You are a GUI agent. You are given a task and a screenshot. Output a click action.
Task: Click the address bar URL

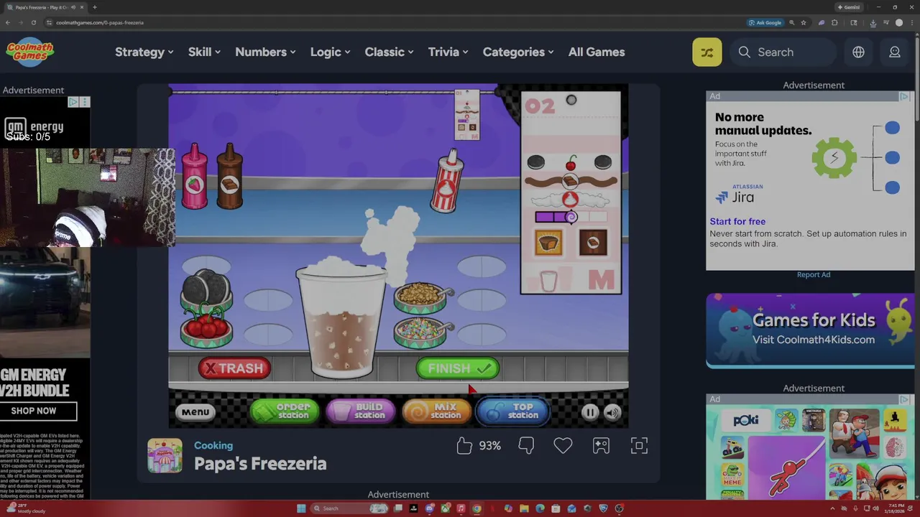tap(100, 22)
